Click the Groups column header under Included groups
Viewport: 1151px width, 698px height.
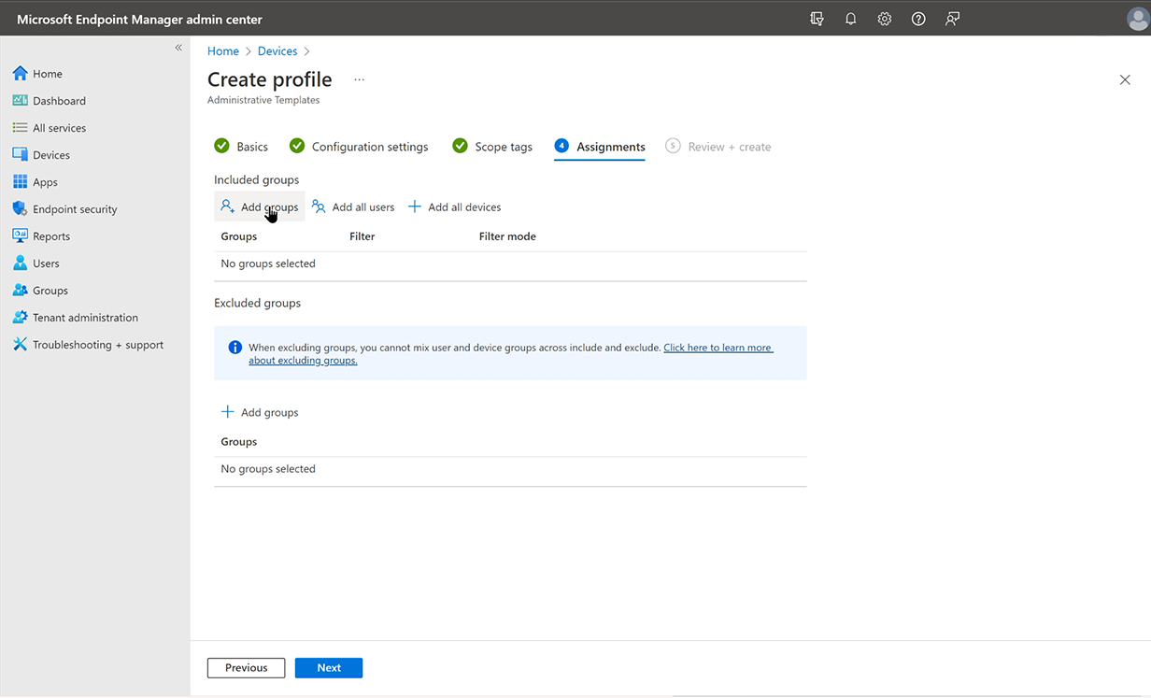click(x=239, y=236)
